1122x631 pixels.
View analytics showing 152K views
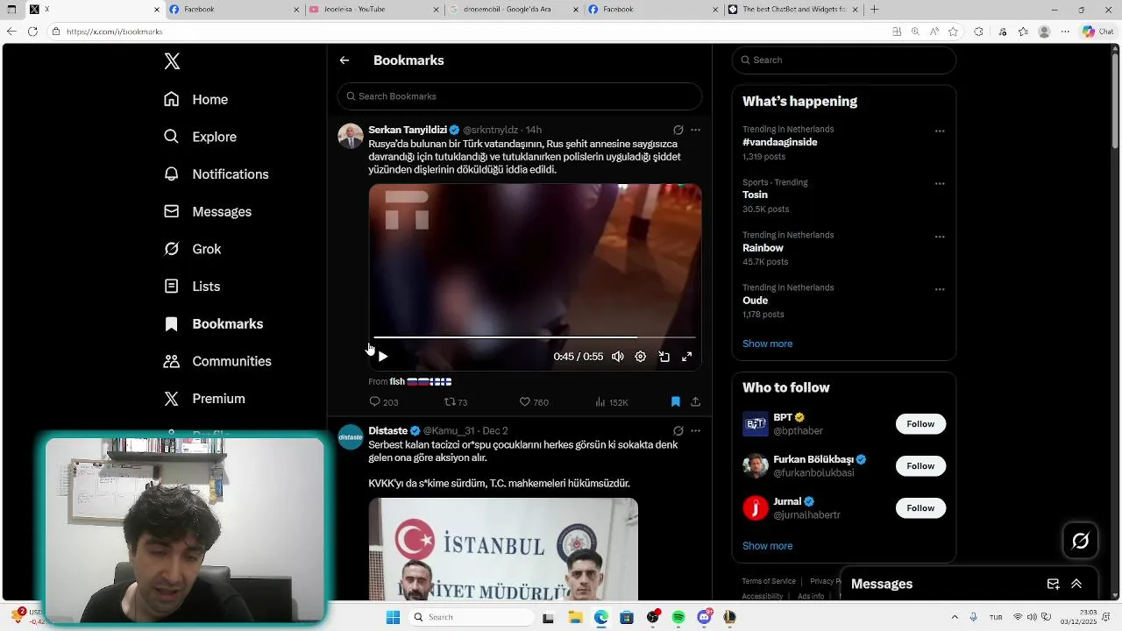(611, 402)
